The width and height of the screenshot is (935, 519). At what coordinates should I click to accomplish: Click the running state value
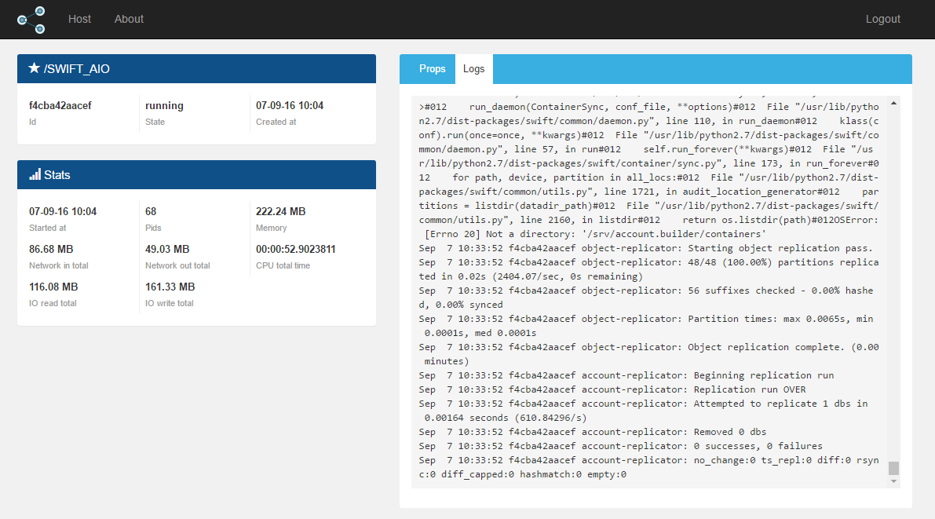tap(164, 105)
